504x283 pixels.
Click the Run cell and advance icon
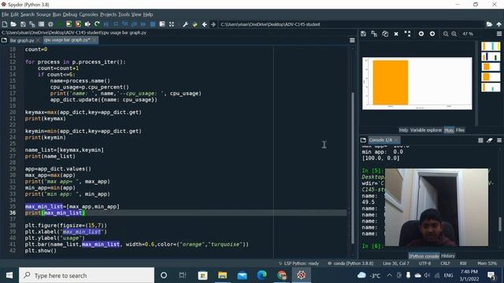coord(78,24)
